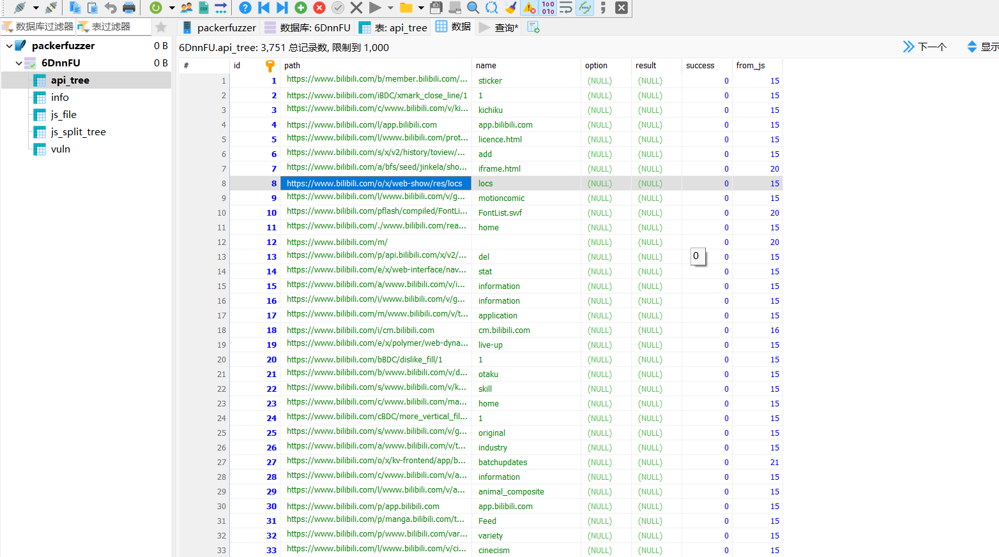The height and width of the screenshot is (557, 999).
Task: Click the blue help question mark icon
Action: 245,8
